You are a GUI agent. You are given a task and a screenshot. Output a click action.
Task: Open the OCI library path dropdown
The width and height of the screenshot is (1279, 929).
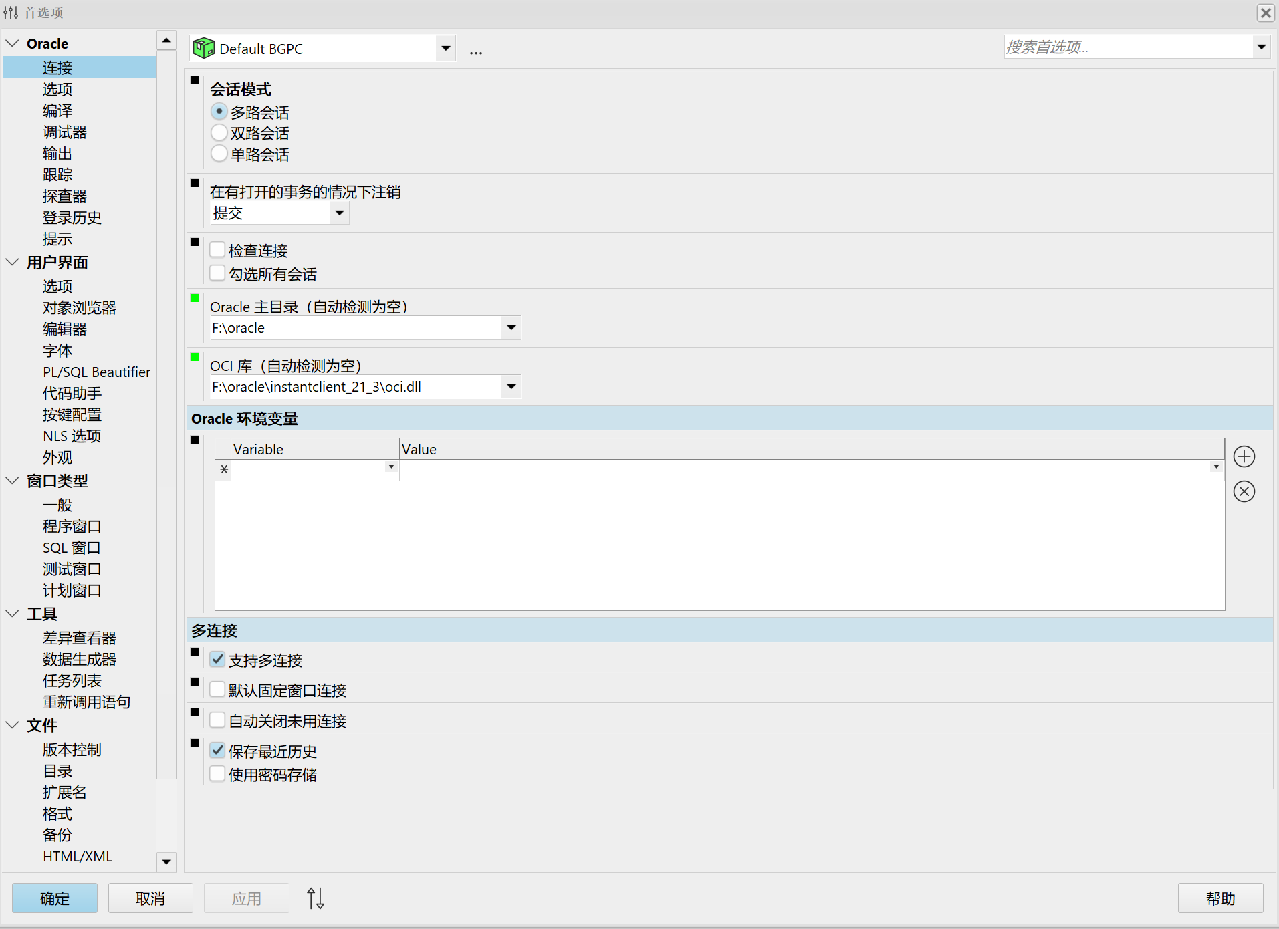(511, 386)
